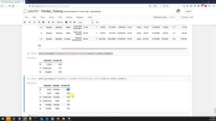
Task: Paste cells below icon
Action: coord(44,22)
